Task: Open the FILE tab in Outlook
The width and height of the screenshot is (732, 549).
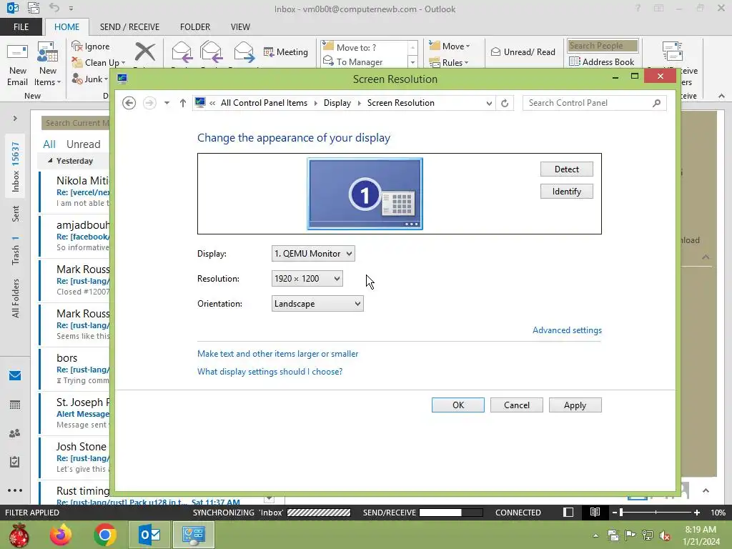Action: [x=21, y=27]
